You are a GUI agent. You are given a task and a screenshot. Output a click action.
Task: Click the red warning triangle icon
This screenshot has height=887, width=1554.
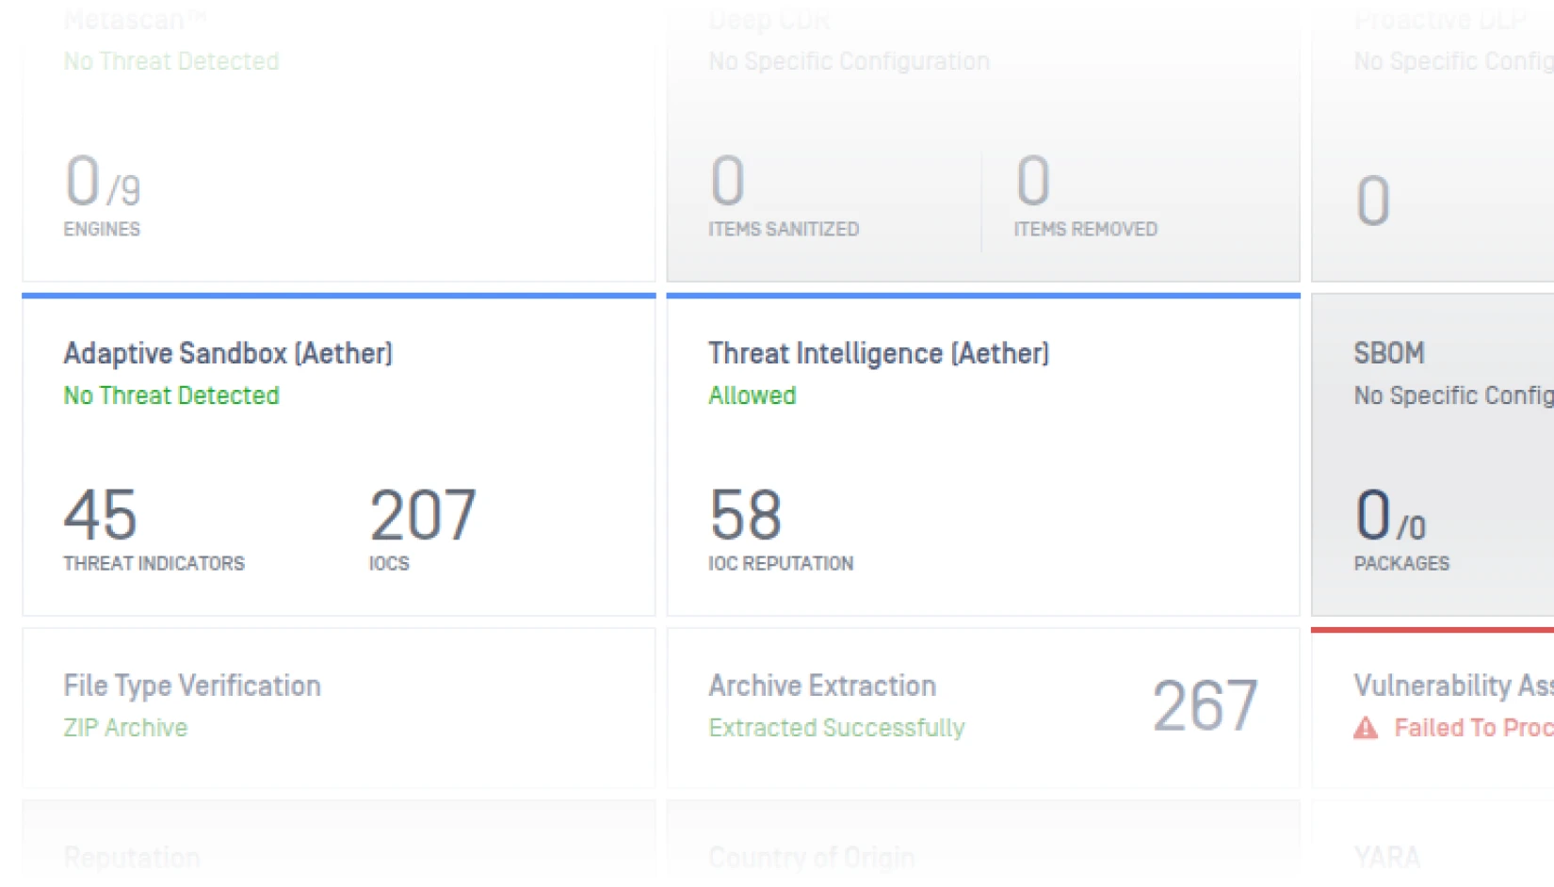click(1365, 728)
